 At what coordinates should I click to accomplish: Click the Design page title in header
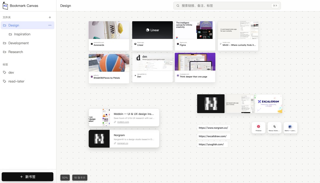coord(66,6)
